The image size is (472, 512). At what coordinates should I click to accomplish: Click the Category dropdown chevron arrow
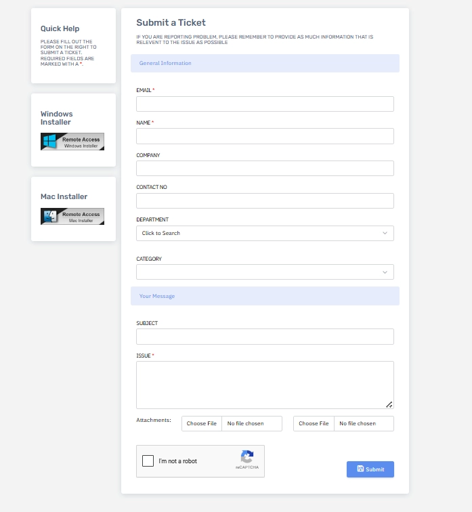pos(385,272)
